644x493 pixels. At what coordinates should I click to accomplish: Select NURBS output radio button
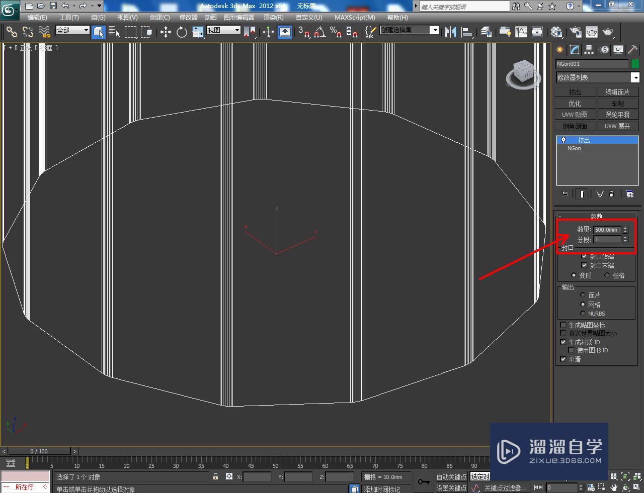(583, 314)
